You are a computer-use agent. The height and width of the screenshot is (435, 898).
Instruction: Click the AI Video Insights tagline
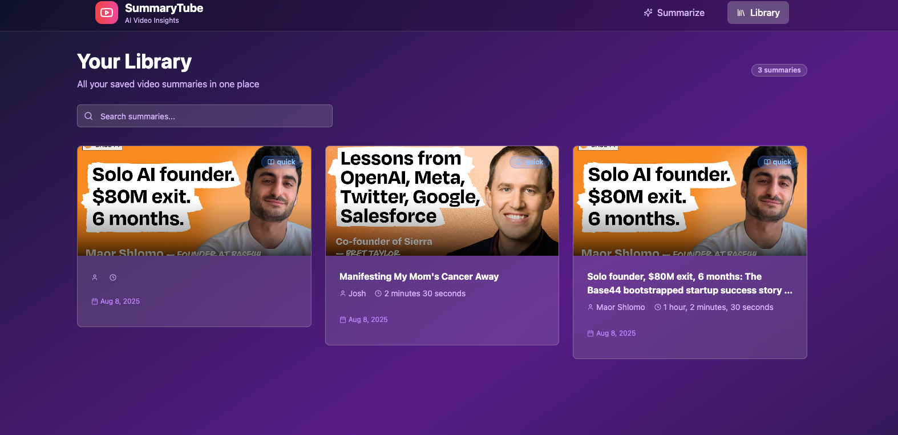click(x=152, y=21)
